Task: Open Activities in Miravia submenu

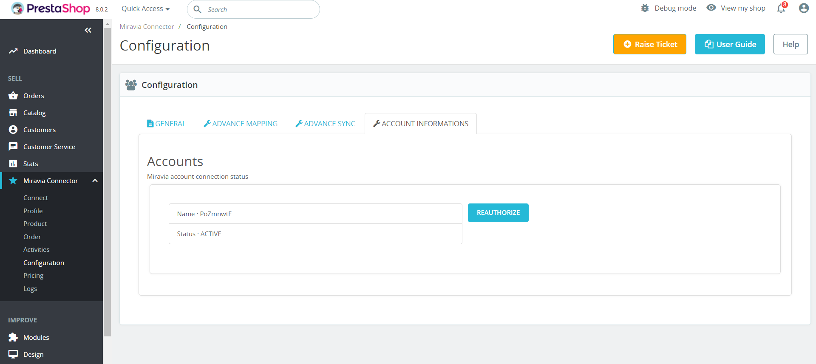Action: point(37,250)
